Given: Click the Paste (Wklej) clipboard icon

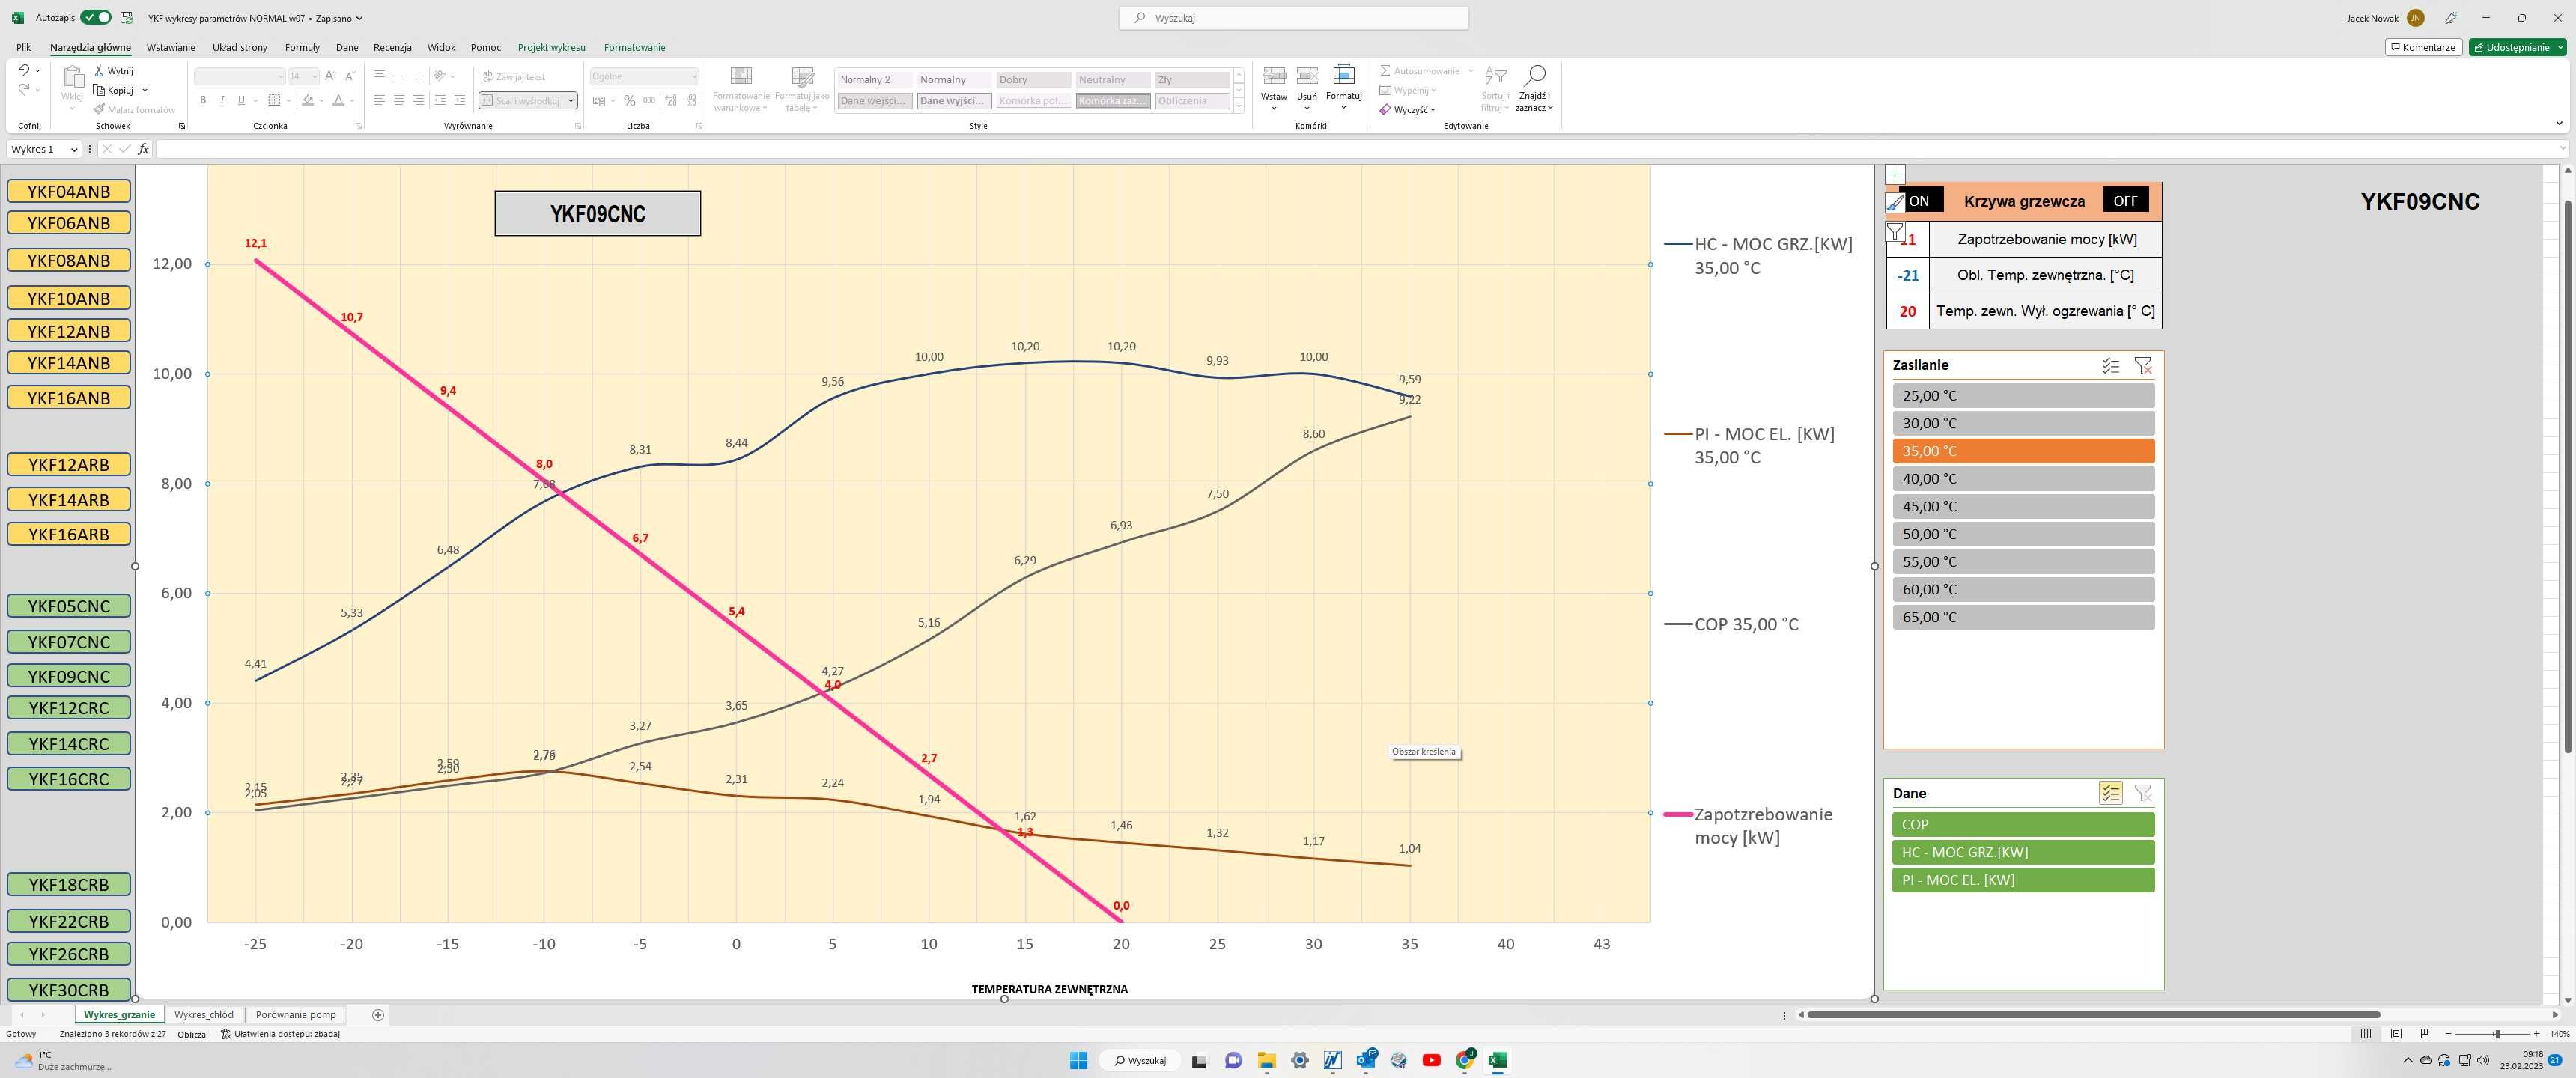Looking at the screenshot, I should click(x=72, y=77).
